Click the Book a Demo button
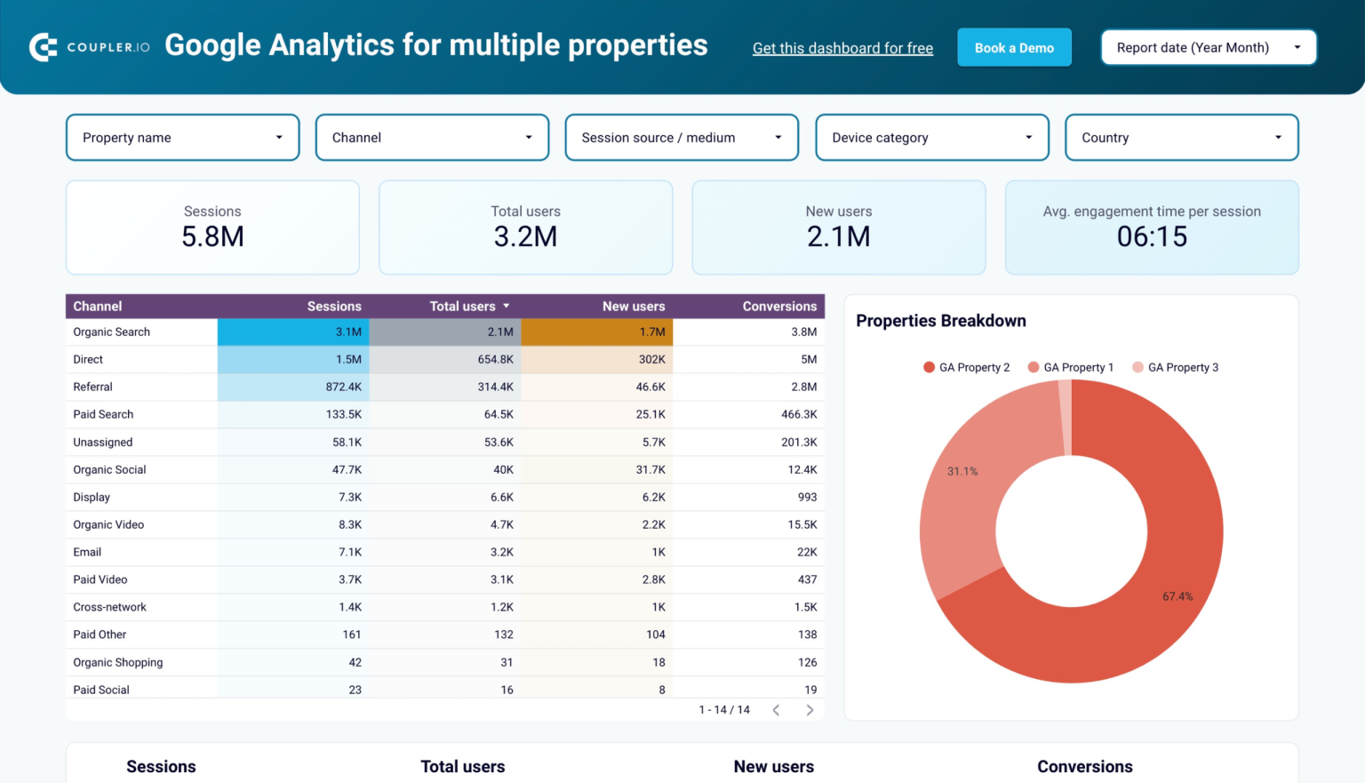This screenshot has height=783, width=1365. click(x=1014, y=47)
